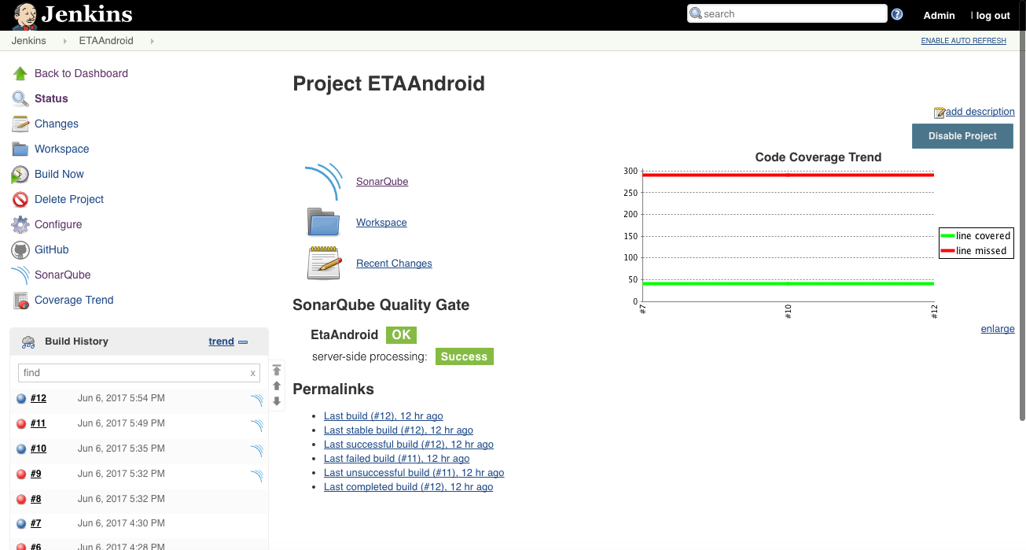Click the large SonarQube icon in main panel
This screenshot has height=550, width=1026.
[324, 182]
